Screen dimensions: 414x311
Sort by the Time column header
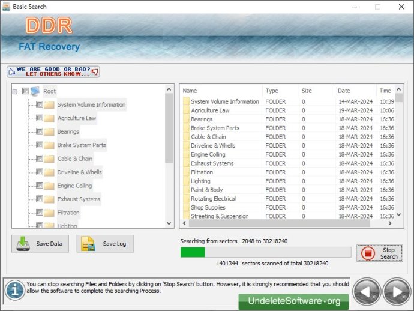(386, 91)
